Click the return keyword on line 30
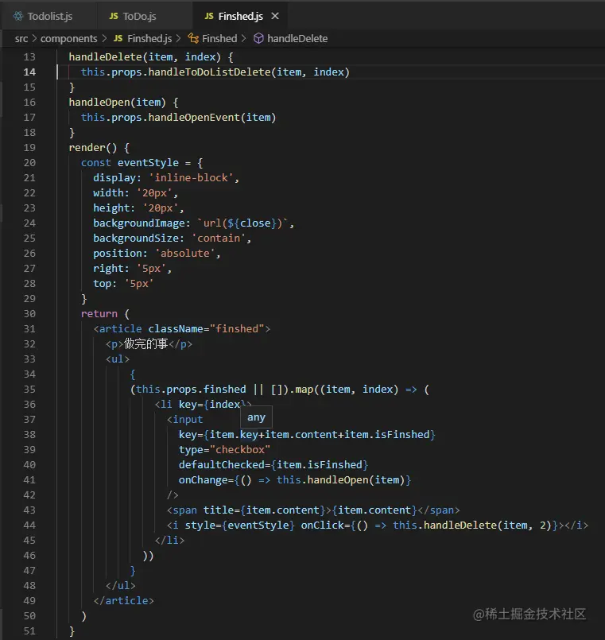Screen dimensions: 605x640 point(99,314)
